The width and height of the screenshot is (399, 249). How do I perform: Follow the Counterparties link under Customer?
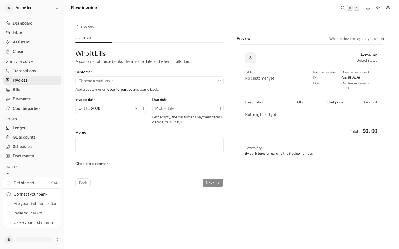[x=120, y=89]
